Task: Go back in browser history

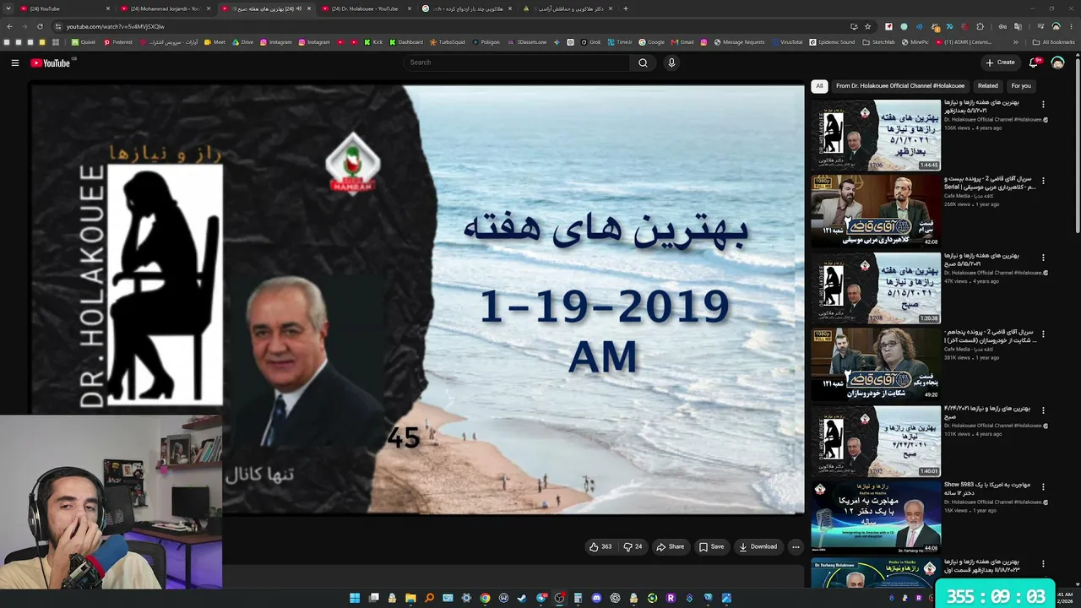Action: pos(8,26)
